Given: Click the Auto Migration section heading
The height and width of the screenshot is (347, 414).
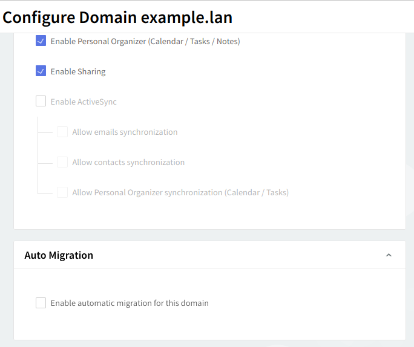Looking at the screenshot, I should [59, 255].
